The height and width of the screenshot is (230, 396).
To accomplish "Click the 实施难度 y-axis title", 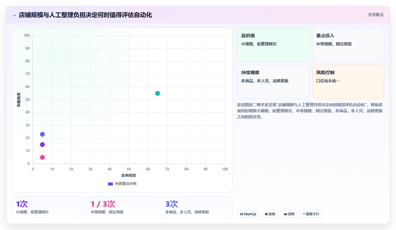I will point(19,100).
